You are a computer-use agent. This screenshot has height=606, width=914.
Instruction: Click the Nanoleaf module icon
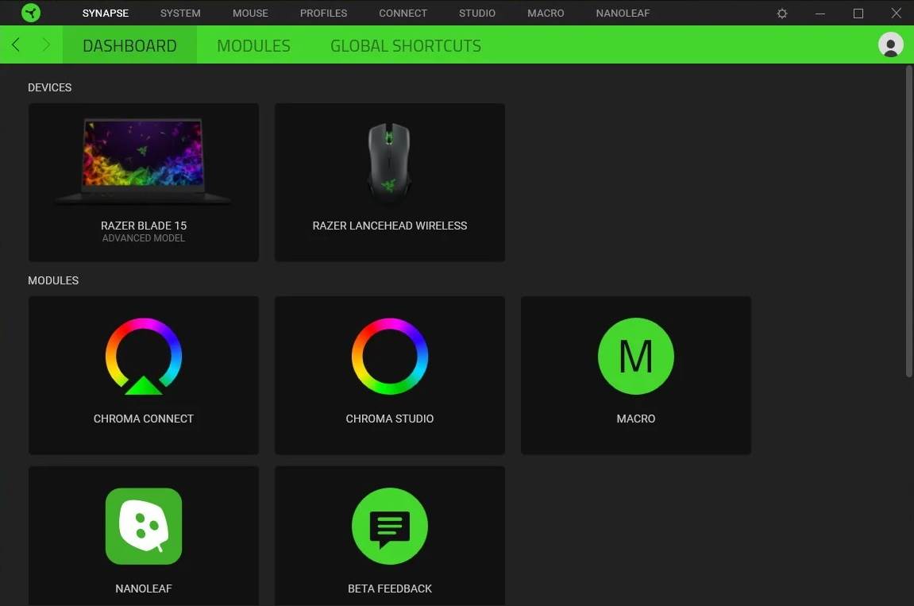tap(143, 526)
